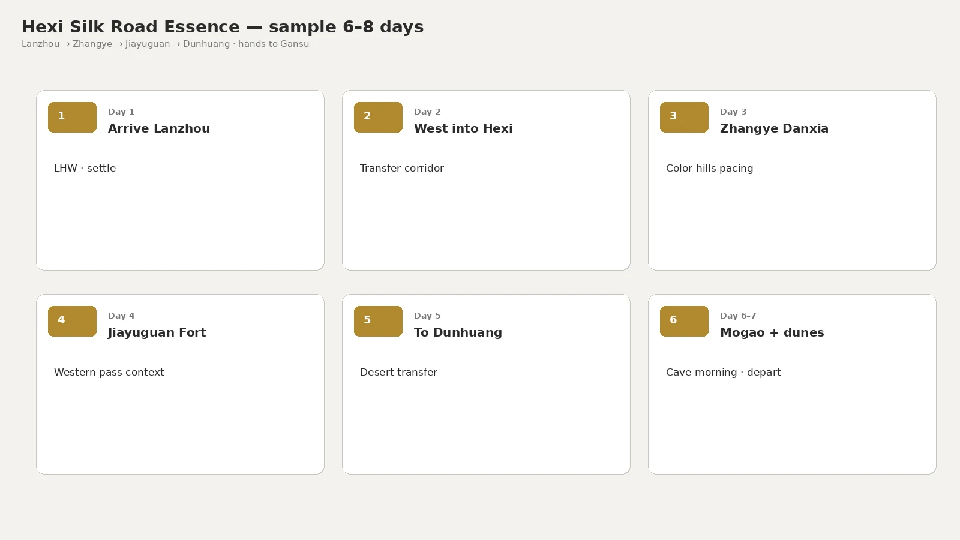960x540 pixels.
Task: Click the gold number 5 badge
Action: pos(378,321)
